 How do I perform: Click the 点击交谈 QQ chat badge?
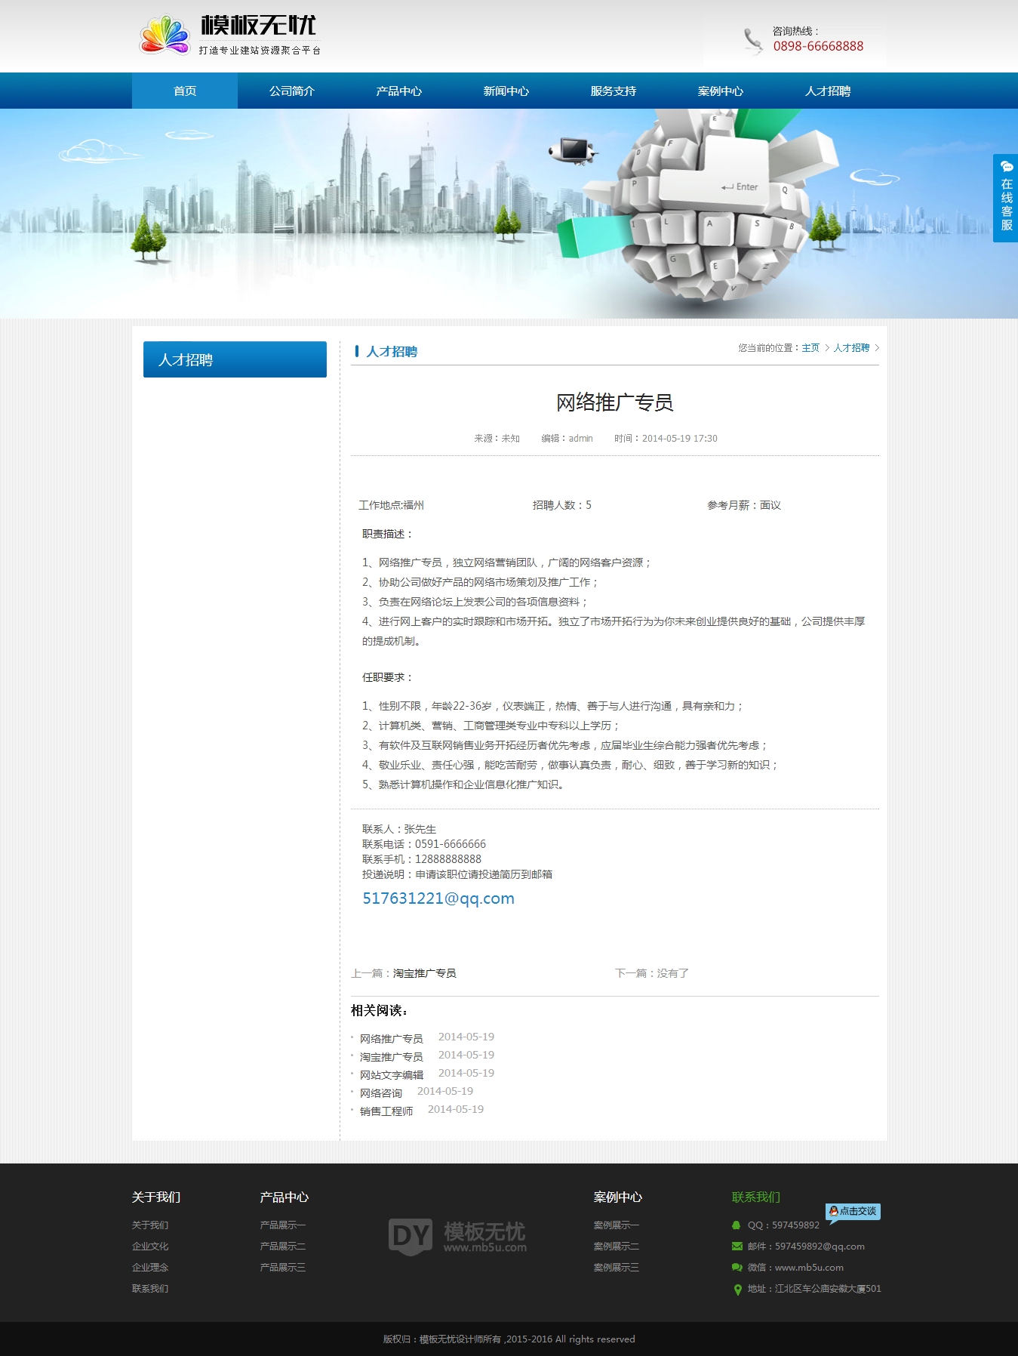click(853, 1211)
